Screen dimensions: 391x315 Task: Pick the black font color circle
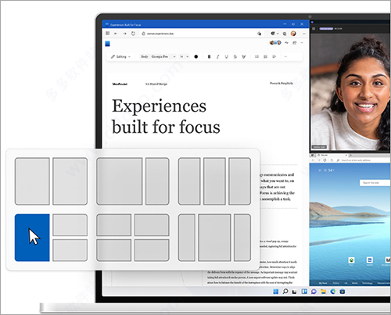196,56
